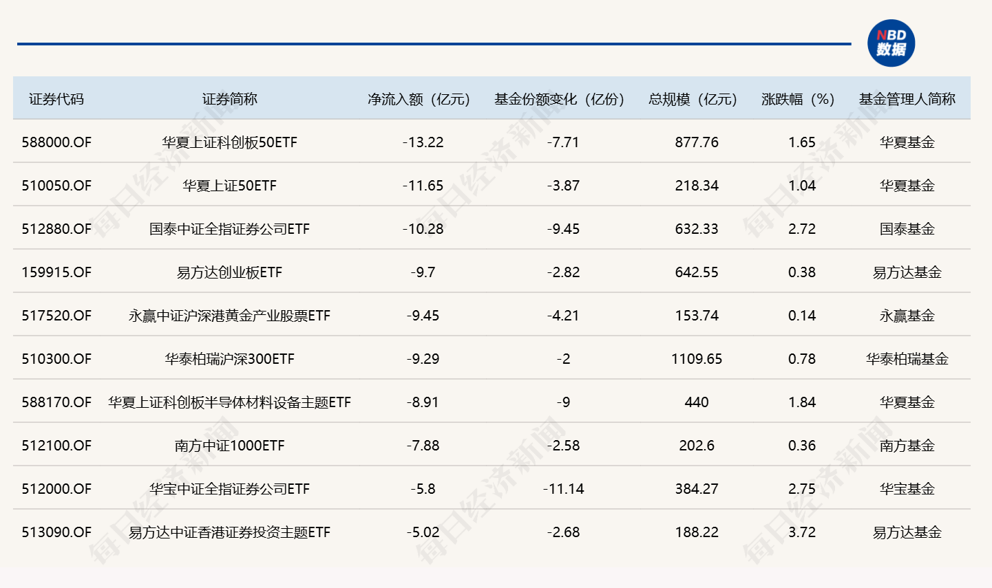Pick the fund name 南方中证1000ETF

[230, 446]
